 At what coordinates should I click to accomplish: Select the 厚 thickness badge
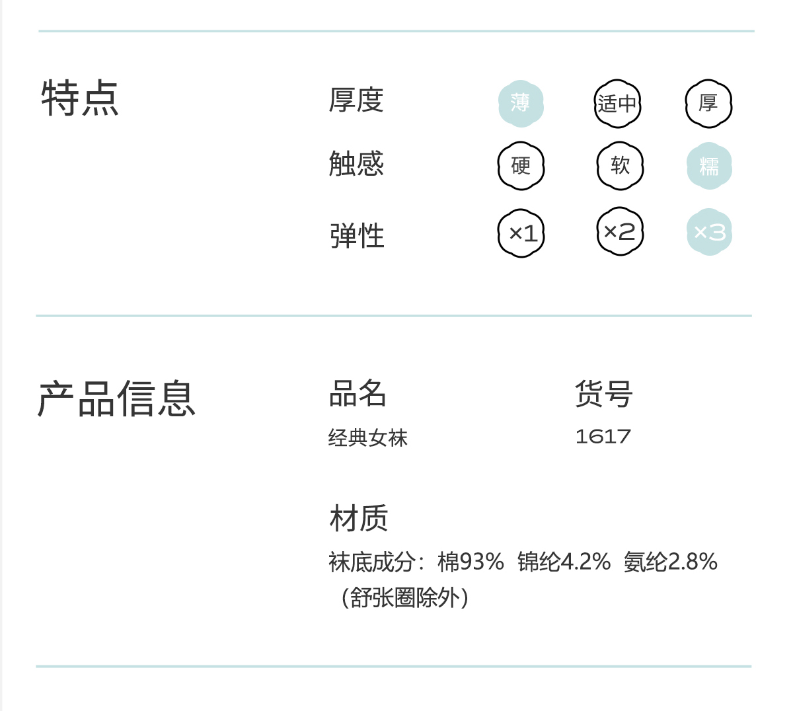(x=708, y=104)
